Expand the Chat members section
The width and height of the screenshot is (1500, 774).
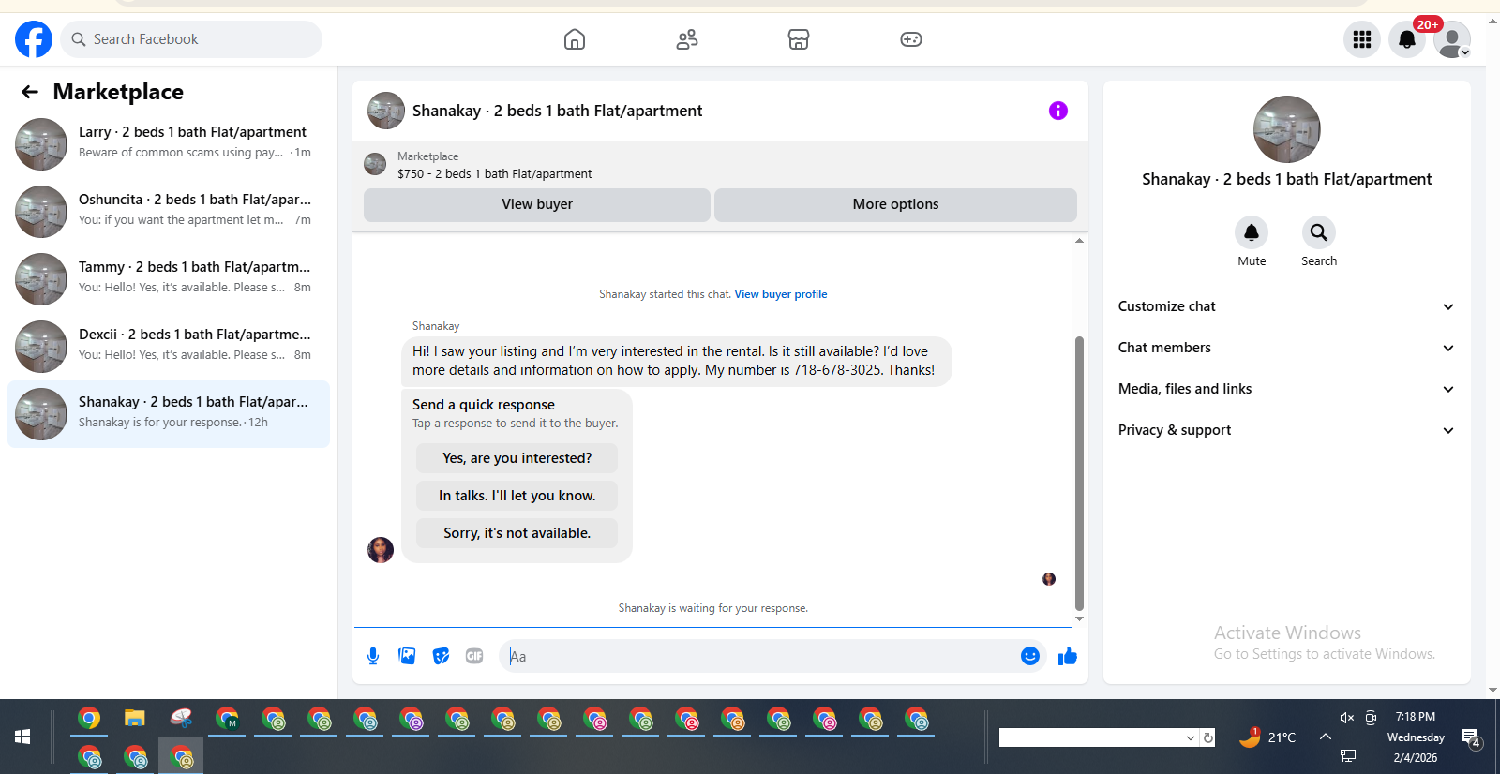click(1286, 348)
